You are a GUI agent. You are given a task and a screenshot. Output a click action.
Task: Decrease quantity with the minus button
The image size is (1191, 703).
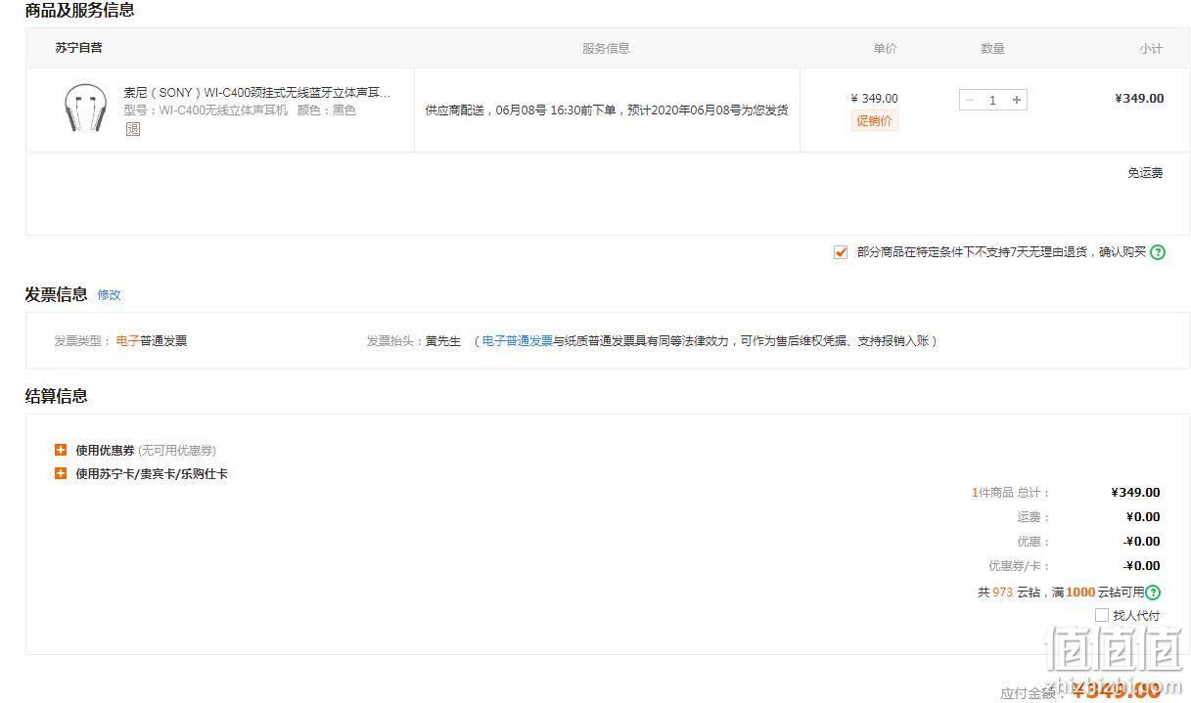970,100
